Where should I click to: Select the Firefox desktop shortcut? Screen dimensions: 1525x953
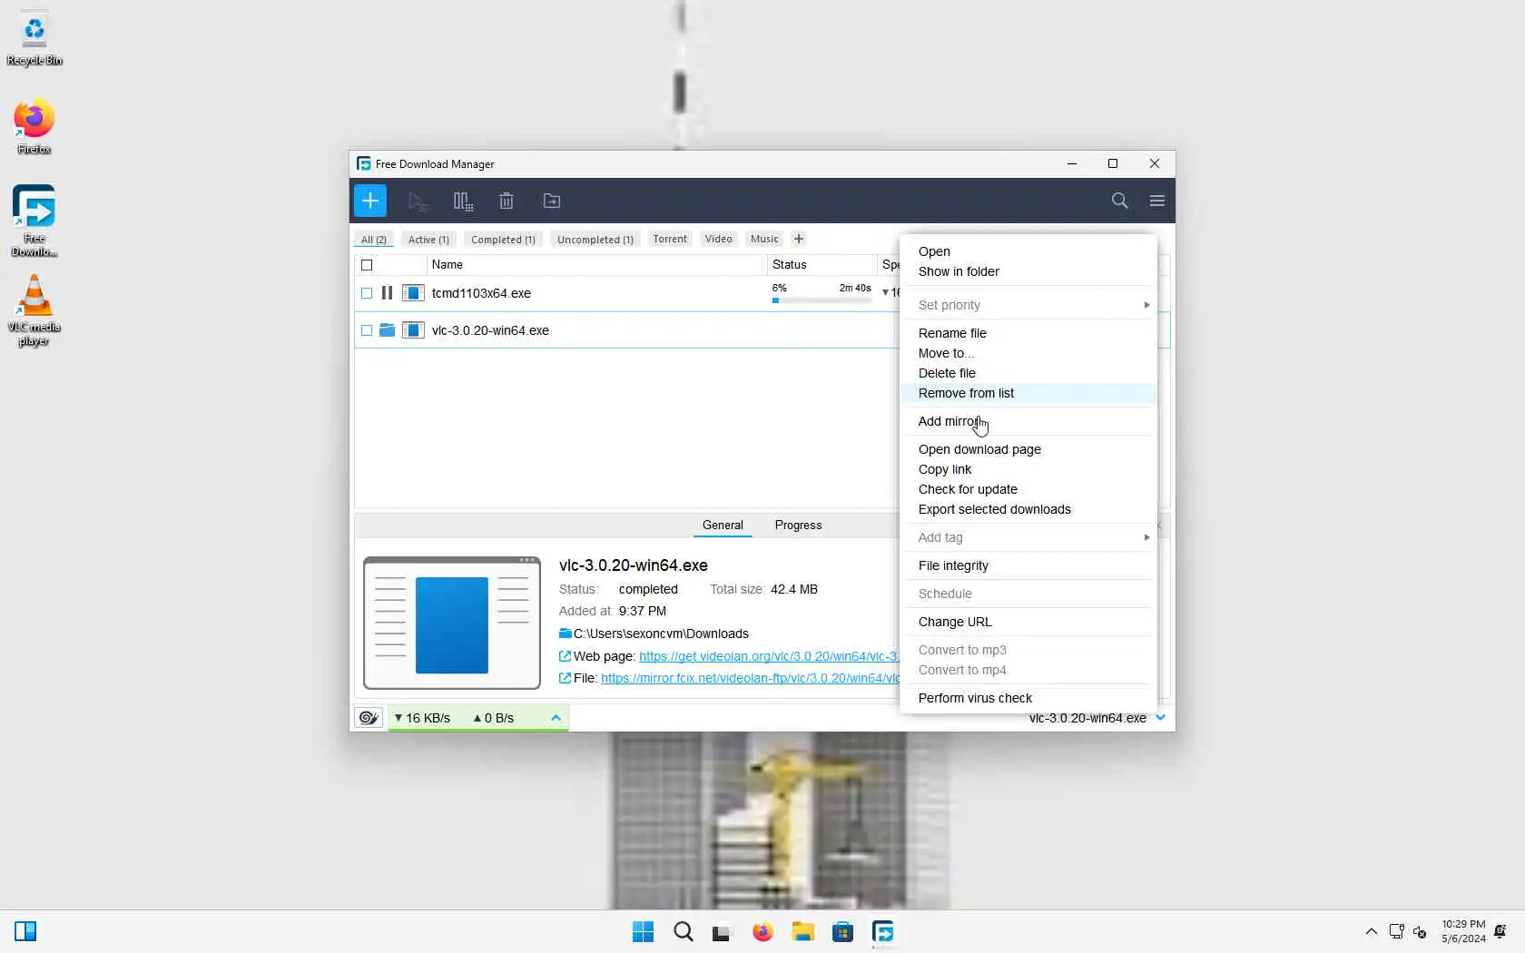pyautogui.click(x=34, y=127)
